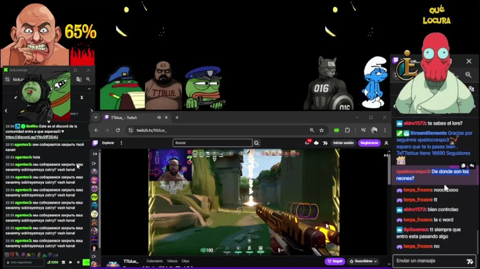Open a new tab with plus button
Viewport: 480px width, 269px height.
tap(177, 117)
